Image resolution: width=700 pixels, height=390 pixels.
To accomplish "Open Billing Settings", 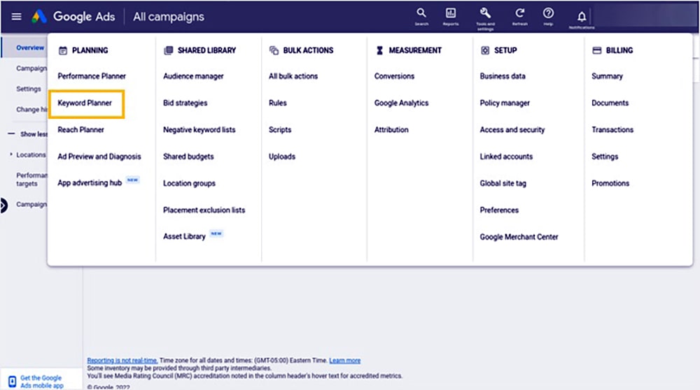I will coord(605,157).
